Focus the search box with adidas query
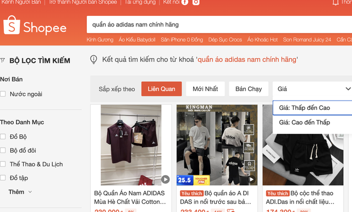Viewport: 352px width, 212px height. pos(219,24)
